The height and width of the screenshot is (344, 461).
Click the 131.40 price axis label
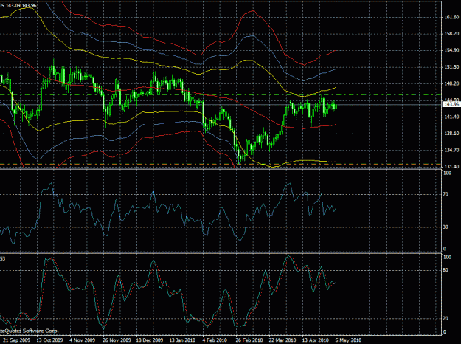click(451, 167)
